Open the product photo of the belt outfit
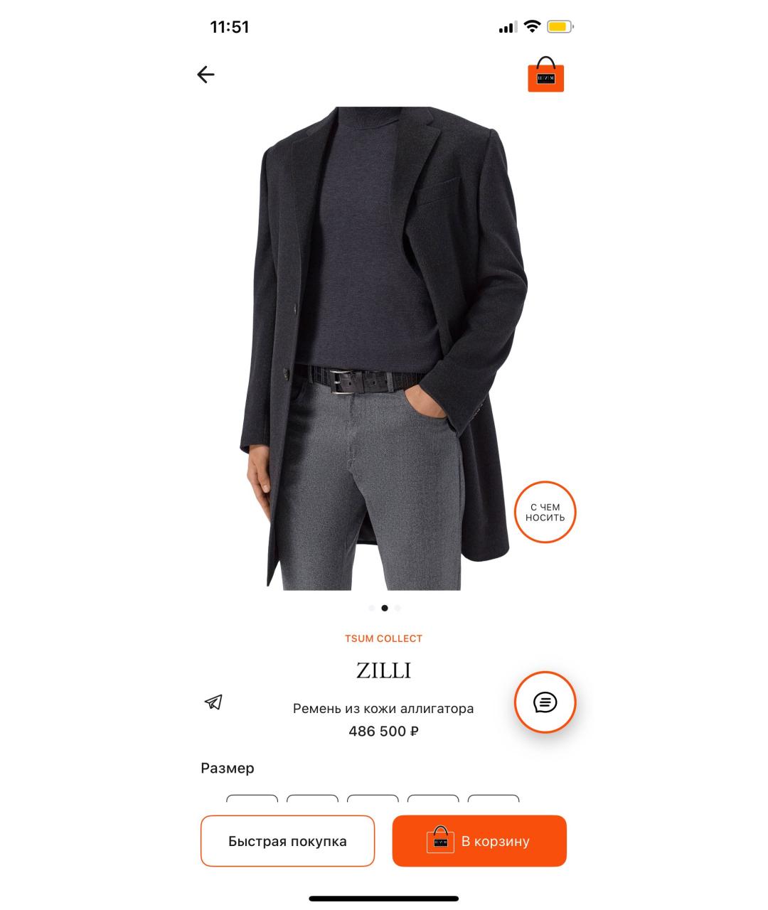The width and height of the screenshot is (768, 910). click(384, 348)
